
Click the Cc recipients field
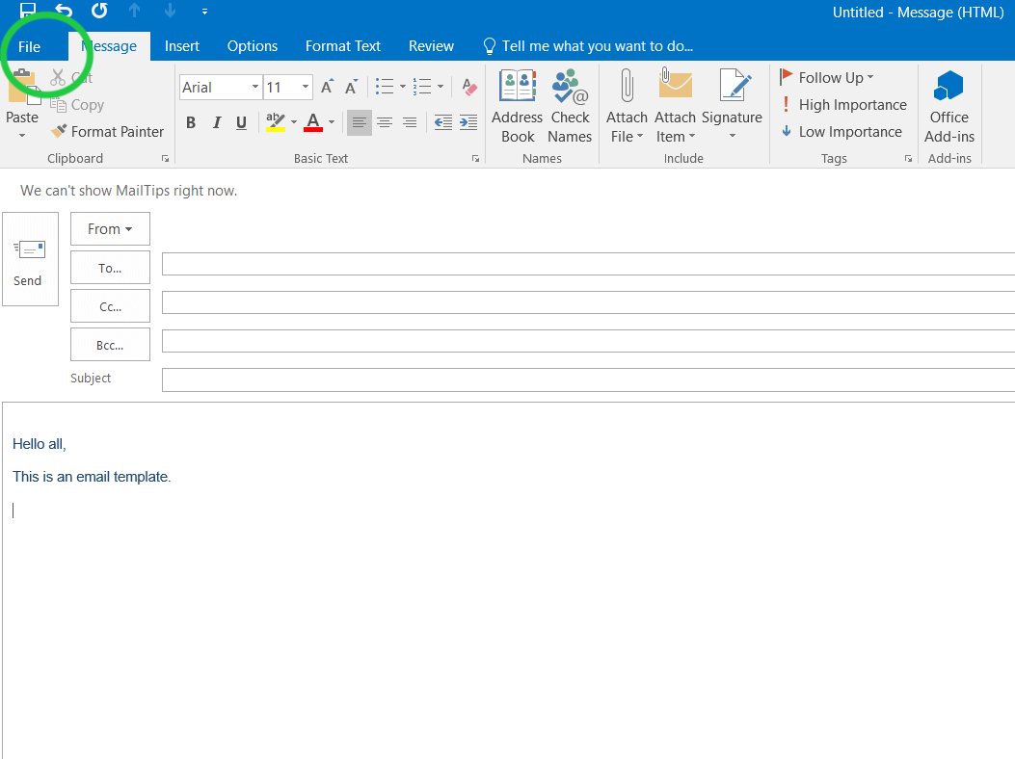pyautogui.click(x=588, y=302)
